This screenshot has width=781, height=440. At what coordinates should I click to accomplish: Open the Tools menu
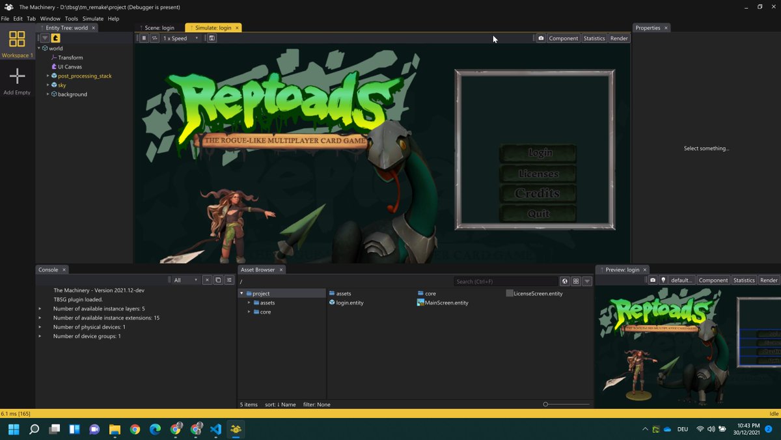71,19
